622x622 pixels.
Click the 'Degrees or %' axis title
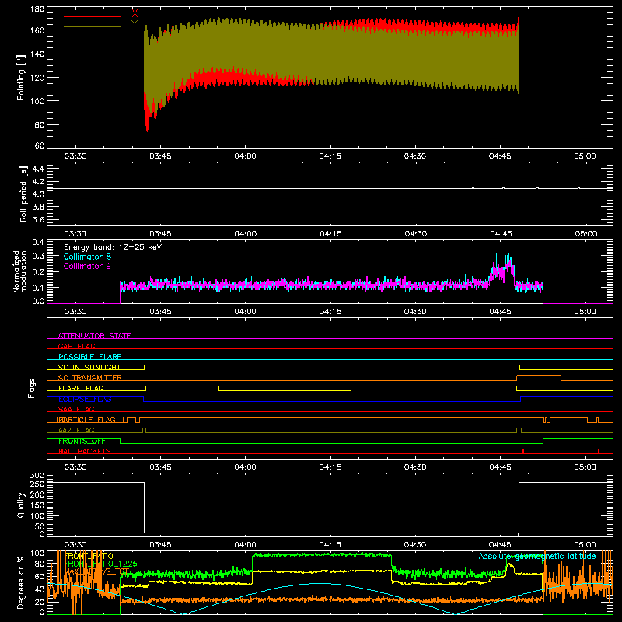point(20,583)
